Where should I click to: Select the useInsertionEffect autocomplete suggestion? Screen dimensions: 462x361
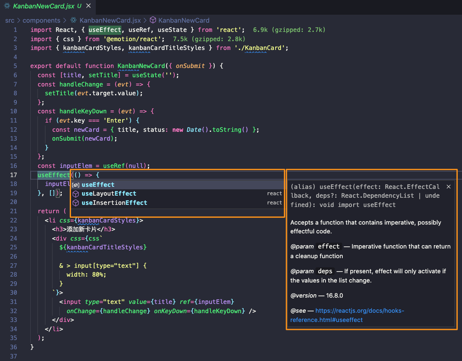point(178,203)
